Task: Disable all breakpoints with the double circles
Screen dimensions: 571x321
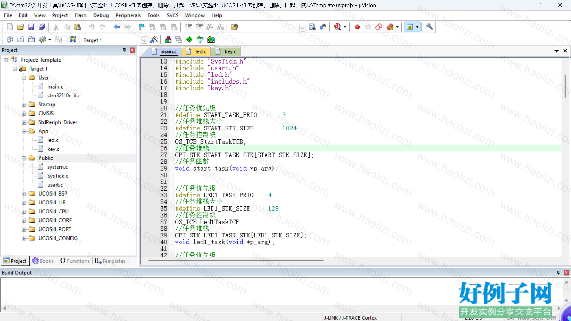Action: [379, 27]
